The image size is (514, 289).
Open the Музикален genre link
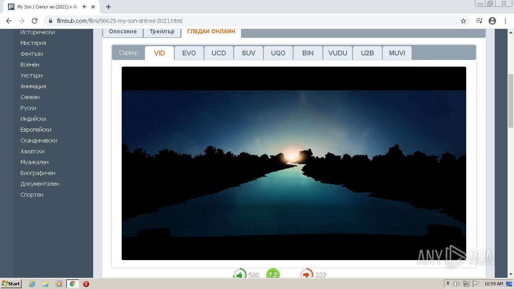point(35,162)
